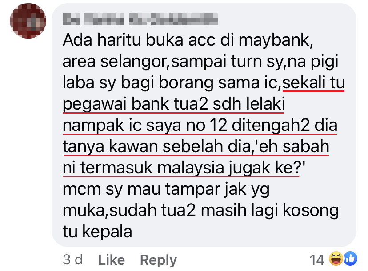
Task: Reply to this comment
Action: tap(158, 260)
